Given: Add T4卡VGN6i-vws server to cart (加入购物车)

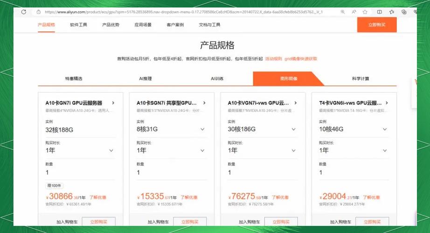Looking at the screenshot, I should [340, 222].
